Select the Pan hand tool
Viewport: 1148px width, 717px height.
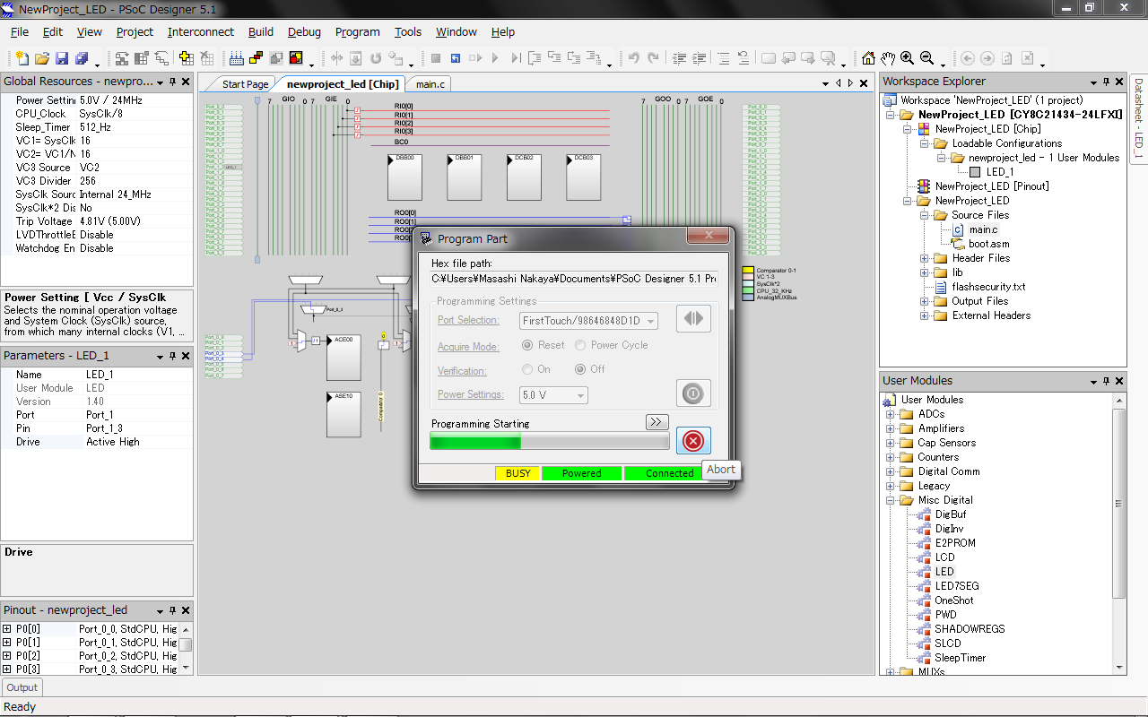coord(888,58)
